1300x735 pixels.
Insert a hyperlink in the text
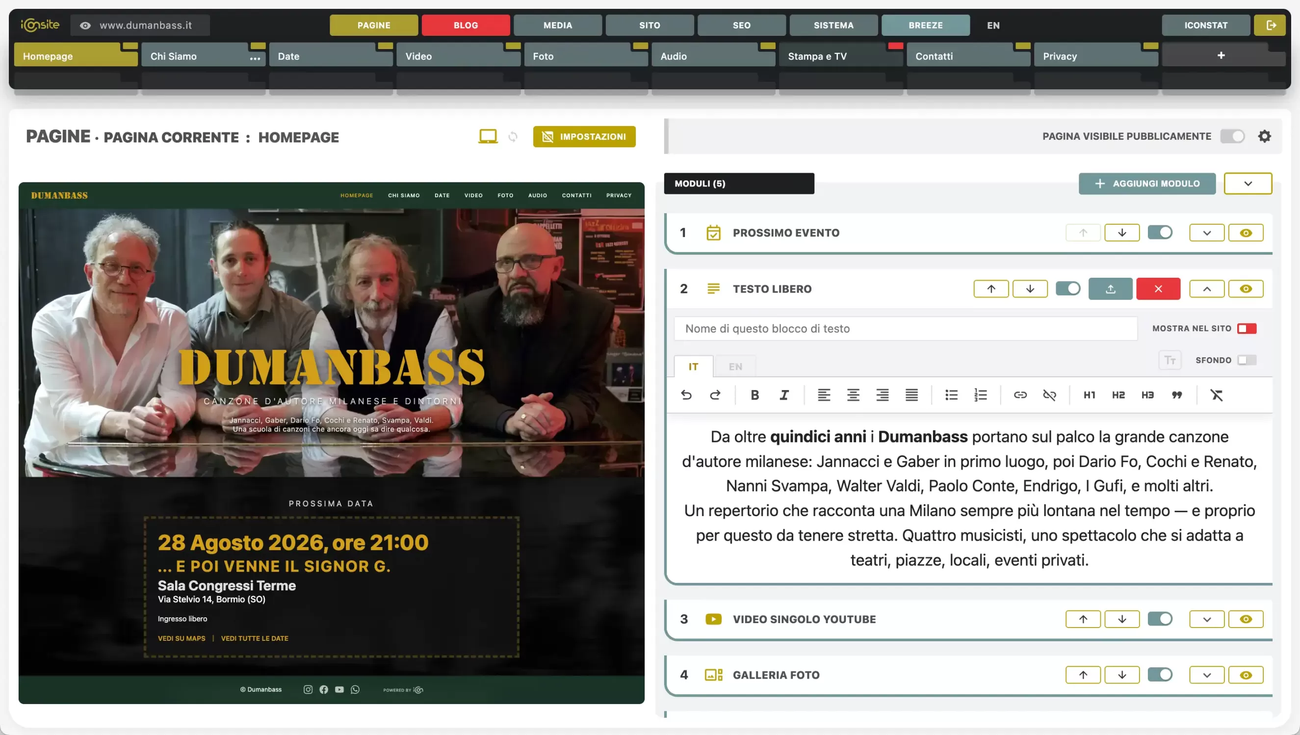(1020, 395)
